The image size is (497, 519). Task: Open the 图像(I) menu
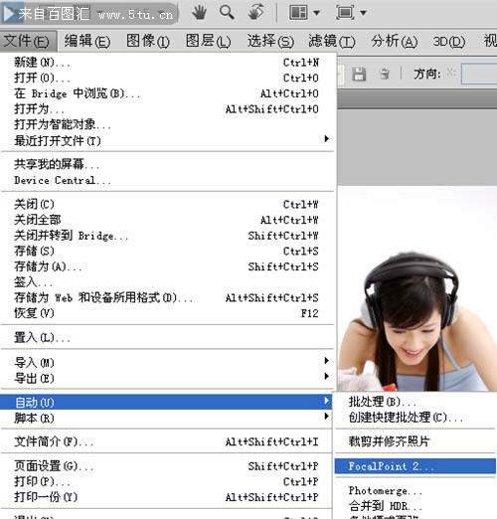point(148,41)
